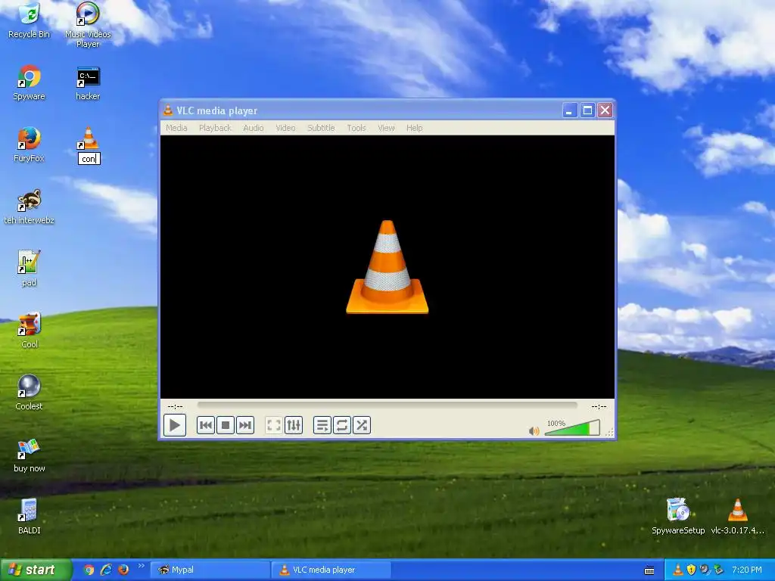The height and width of the screenshot is (581, 775).
Task: Launch Firefox from Quick Launch bar
Action: [x=123, y=570]
